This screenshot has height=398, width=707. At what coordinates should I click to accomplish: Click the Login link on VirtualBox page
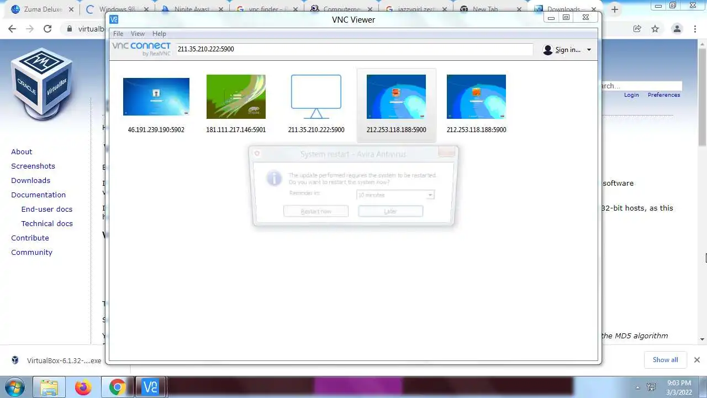point(631,95)
